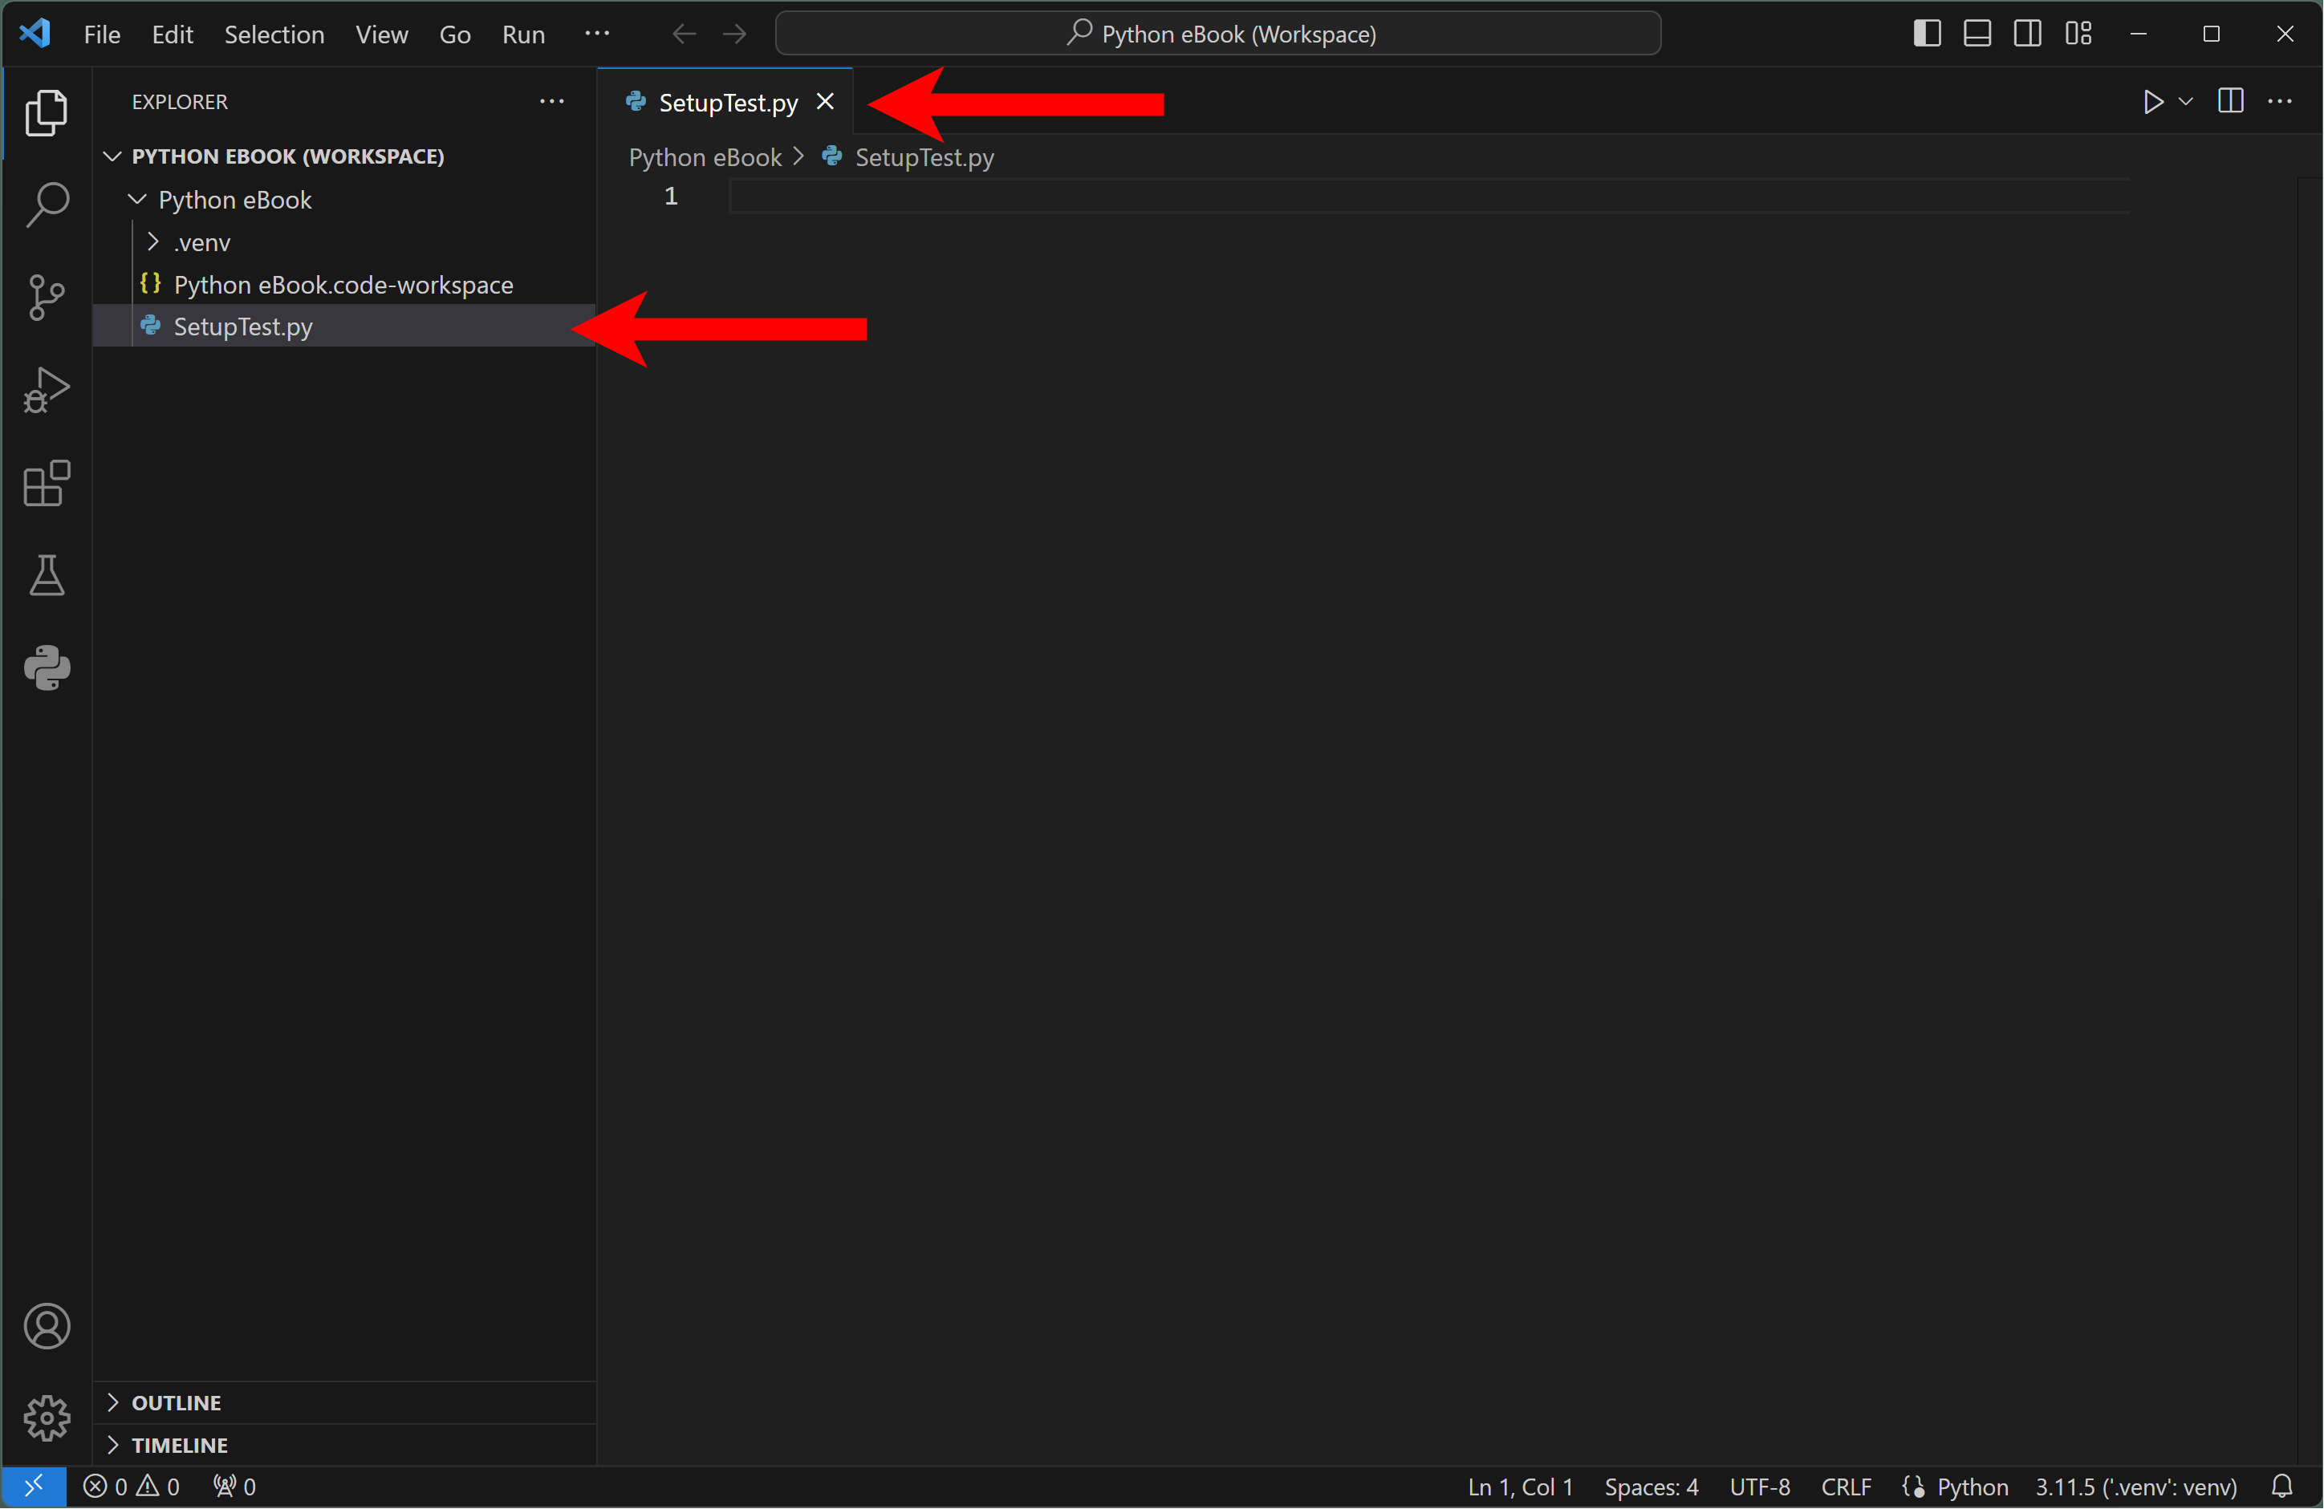2324x1509 pixels.
Task: Go back in navigation history
Action: [x=685, y=34]
